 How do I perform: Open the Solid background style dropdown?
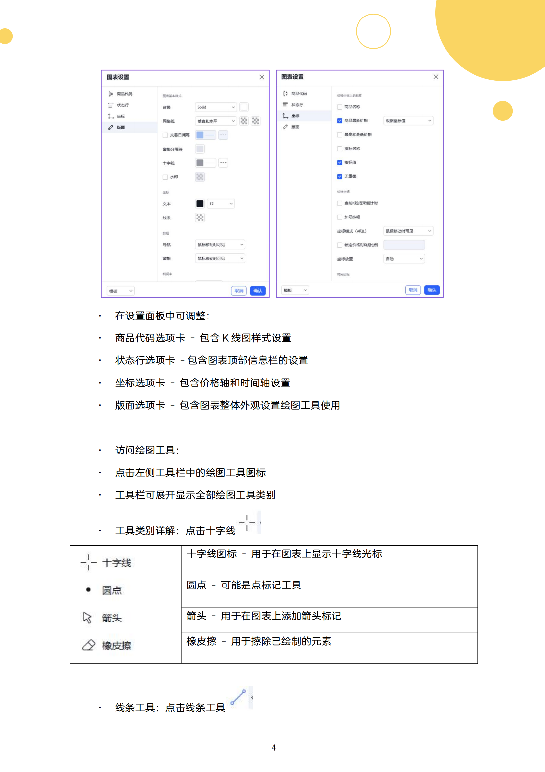(x=216, y=107)
